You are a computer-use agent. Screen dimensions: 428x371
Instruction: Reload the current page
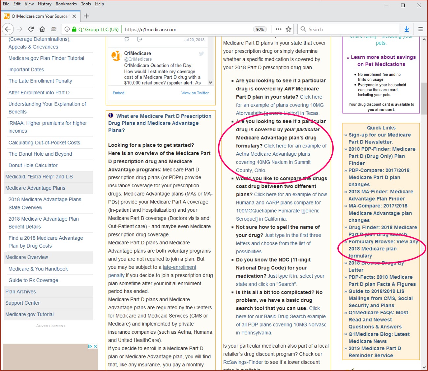click(x=31, y=29)
